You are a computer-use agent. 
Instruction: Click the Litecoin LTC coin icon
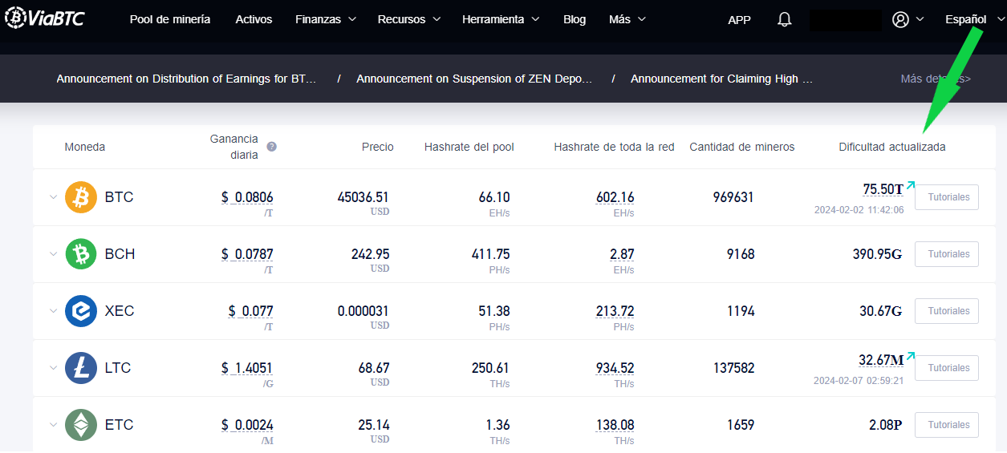(x=81, y=368)
